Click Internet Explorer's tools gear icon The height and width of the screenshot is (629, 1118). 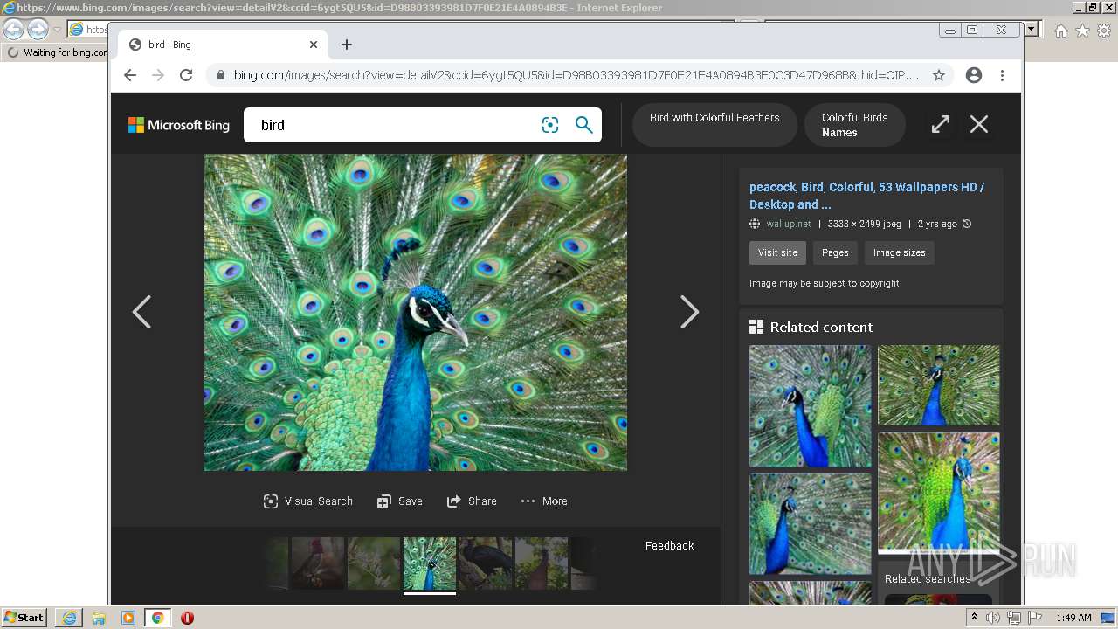pyautogui.click(x=1104, y=31)
